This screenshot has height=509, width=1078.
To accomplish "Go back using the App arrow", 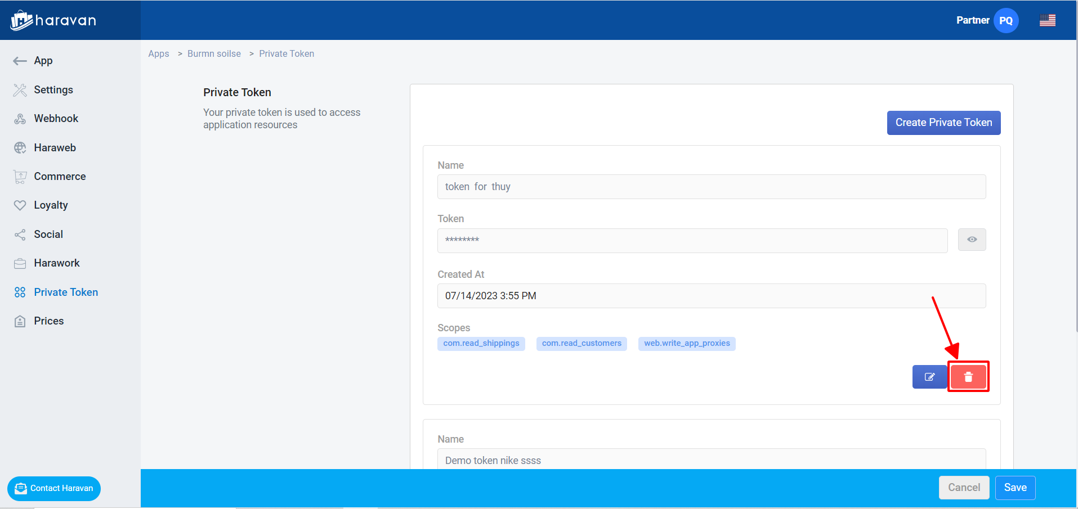I will point(20,61).
